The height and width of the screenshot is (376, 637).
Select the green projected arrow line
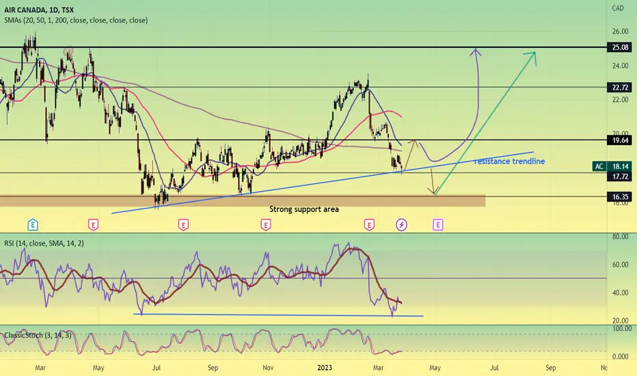click(485, 124)
